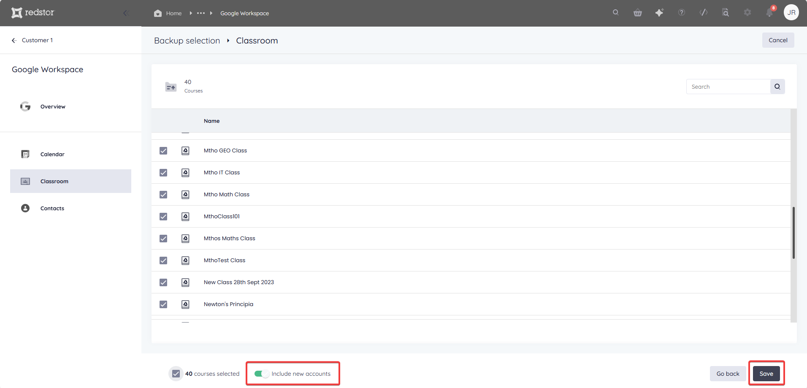This screenshot has height=388, width=807.
Task: Open the notifications bell
Action: pos(769,13)
